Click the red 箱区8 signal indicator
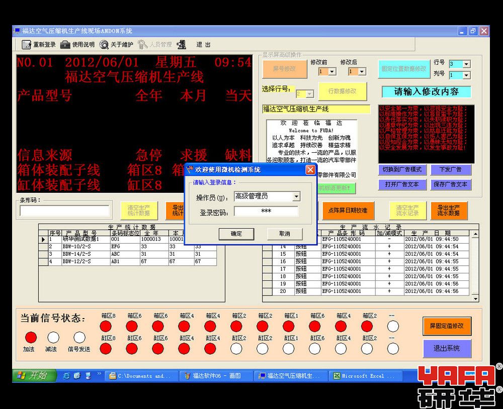The height and width of the screenshot is (409, 503). [x=106, y=327]
